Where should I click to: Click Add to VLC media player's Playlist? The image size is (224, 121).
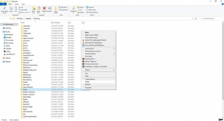(x=99, y=40)
